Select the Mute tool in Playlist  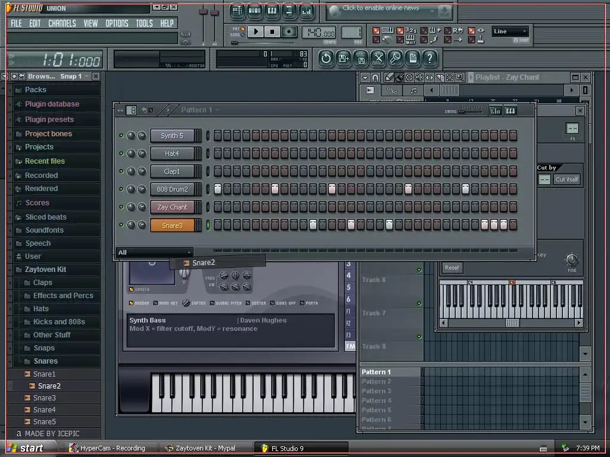(419, 77)
